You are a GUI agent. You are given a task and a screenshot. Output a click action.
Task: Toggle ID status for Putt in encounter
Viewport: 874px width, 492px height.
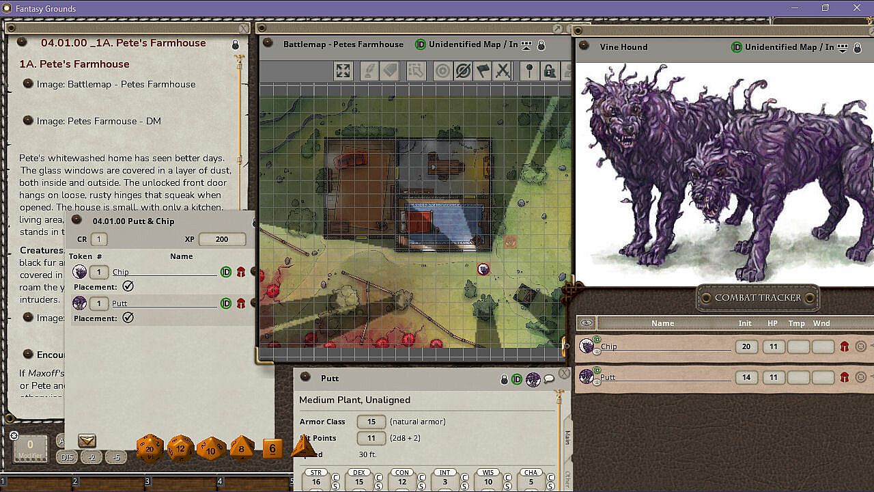coord(226,303)
